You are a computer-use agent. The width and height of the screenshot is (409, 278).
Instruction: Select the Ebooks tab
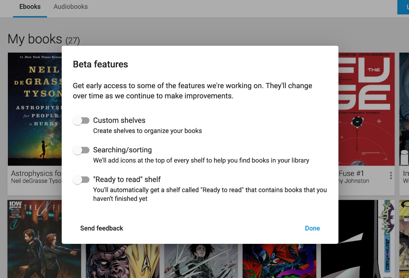pyautogui.click(x=30, y=7)
